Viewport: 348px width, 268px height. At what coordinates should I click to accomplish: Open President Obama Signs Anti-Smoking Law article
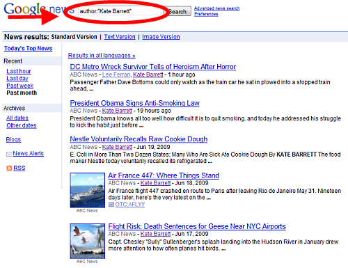pos(135,103)
